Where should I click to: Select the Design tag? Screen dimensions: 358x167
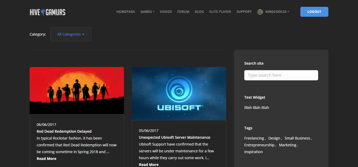(274, 138)
